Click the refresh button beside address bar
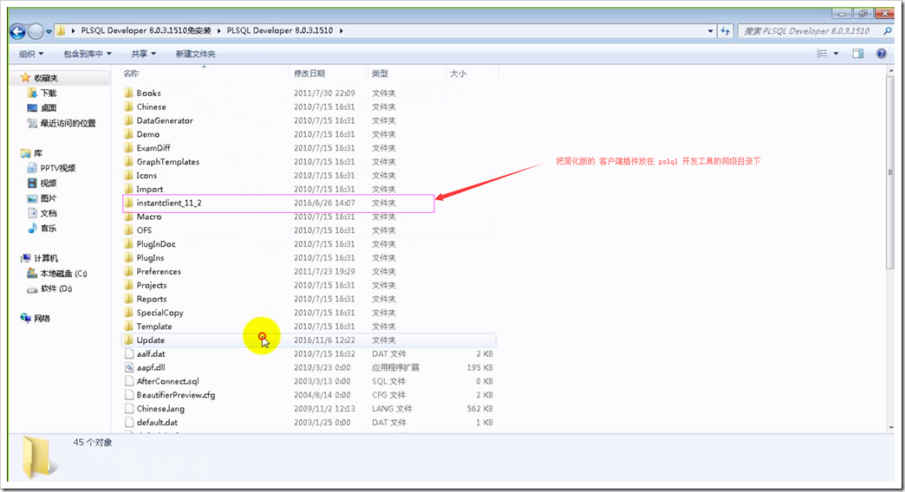This screenshot has width=905, height=492. coord(726,31)
